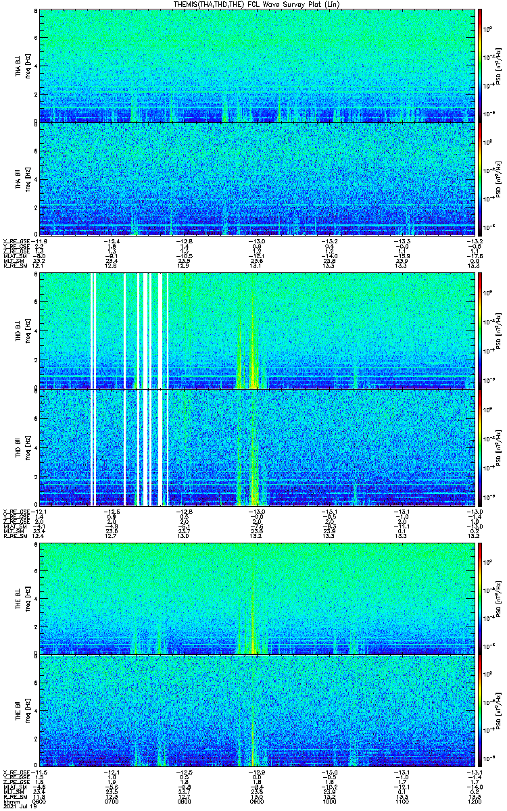Click the PSD color bar beside THD B-perpendicular panel
Image resolution: width=507 pixels, height=811 pixels.
(481, 331)
